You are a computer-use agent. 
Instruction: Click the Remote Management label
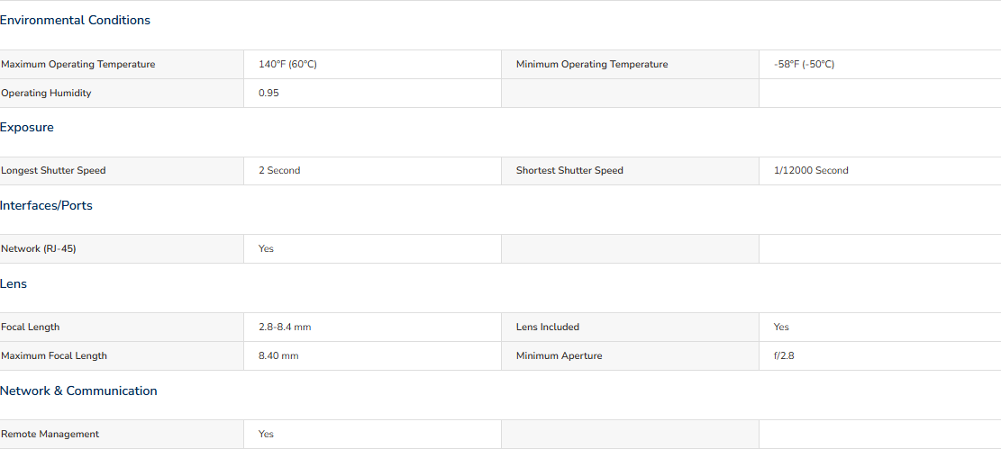point(50,435)
